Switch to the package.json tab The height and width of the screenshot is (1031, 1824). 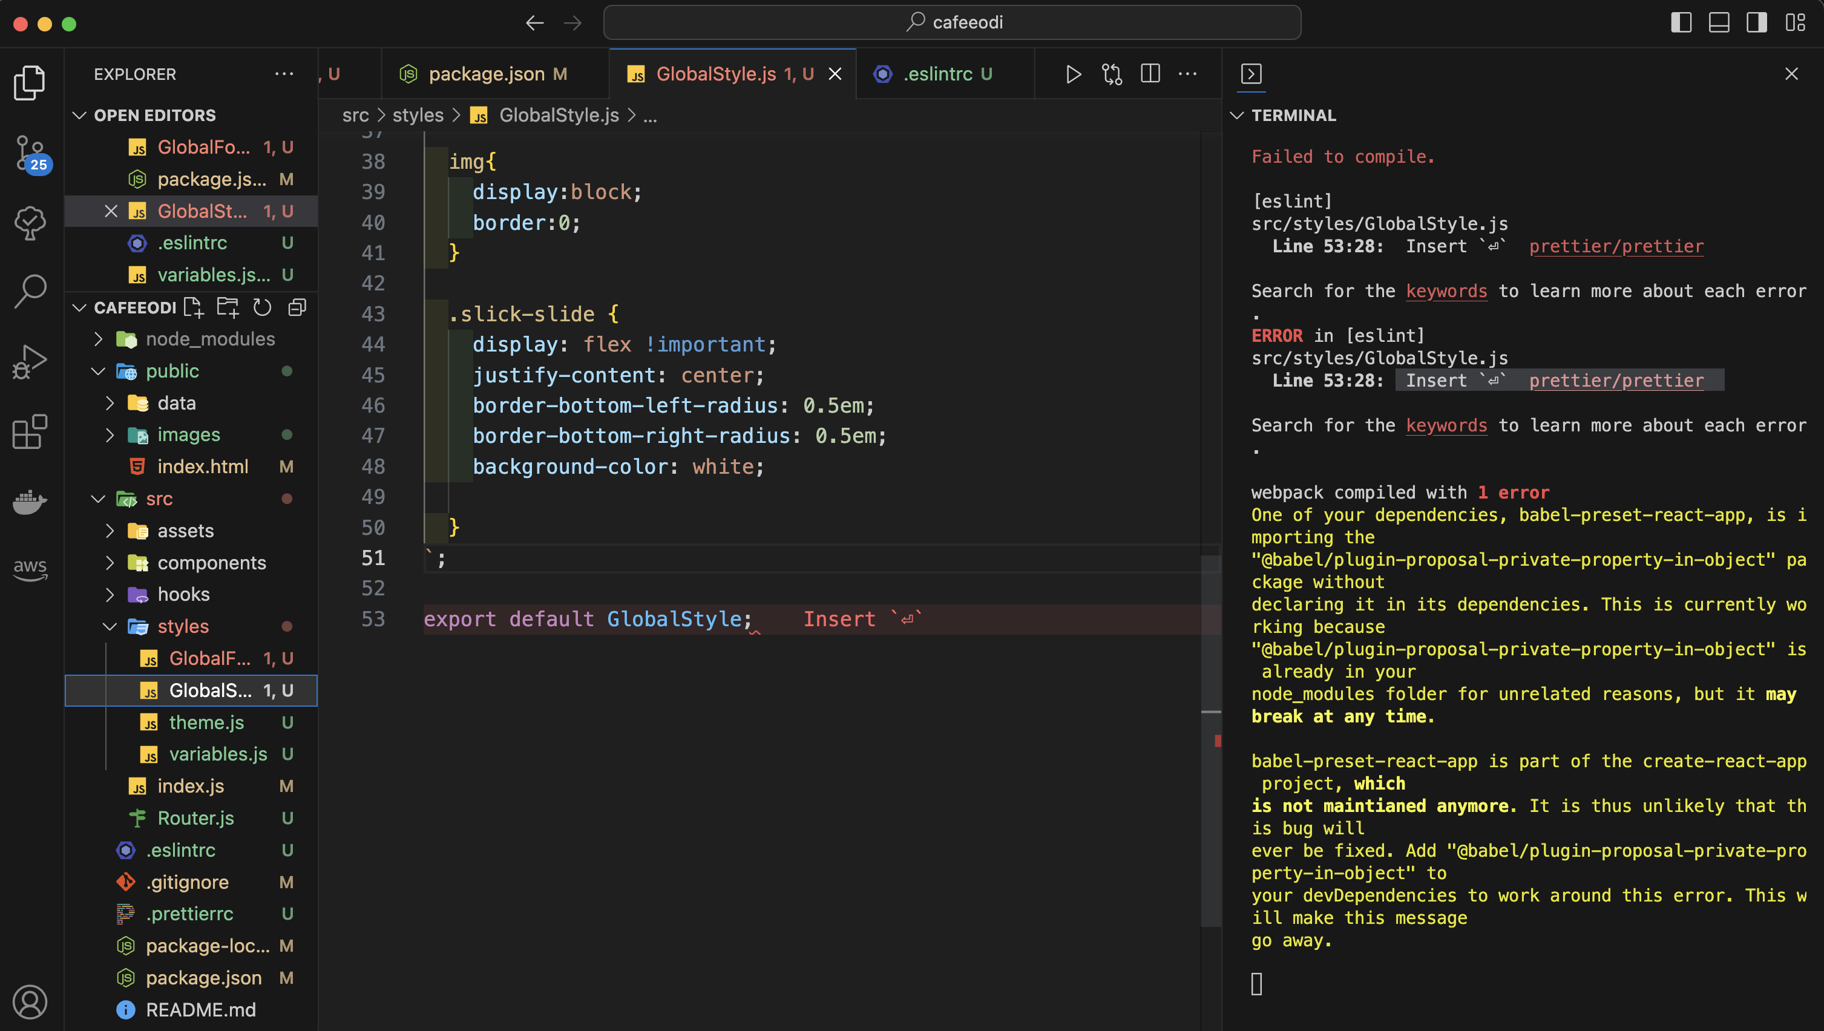(486, 74)
